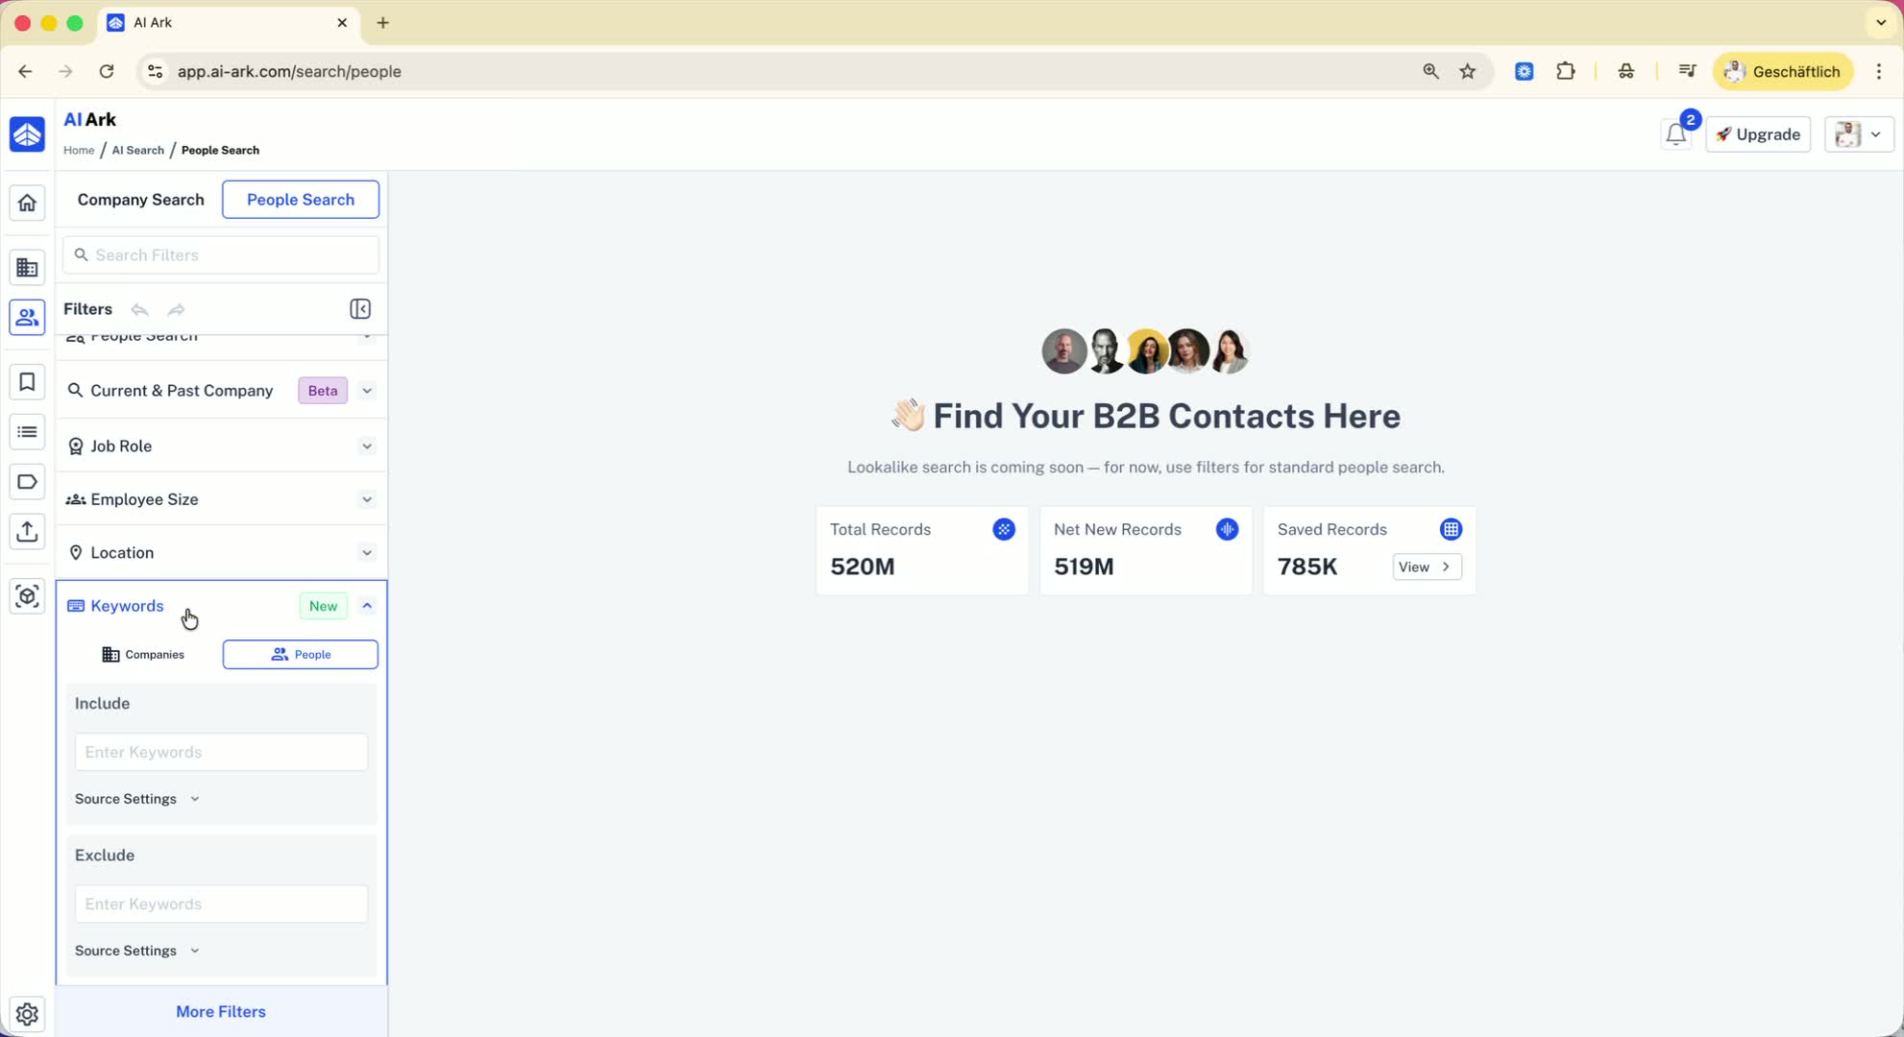This screenshot has height=1037, width=1904.
Task: Click the Upgrade button
Action: click(x=1758, y=134)
